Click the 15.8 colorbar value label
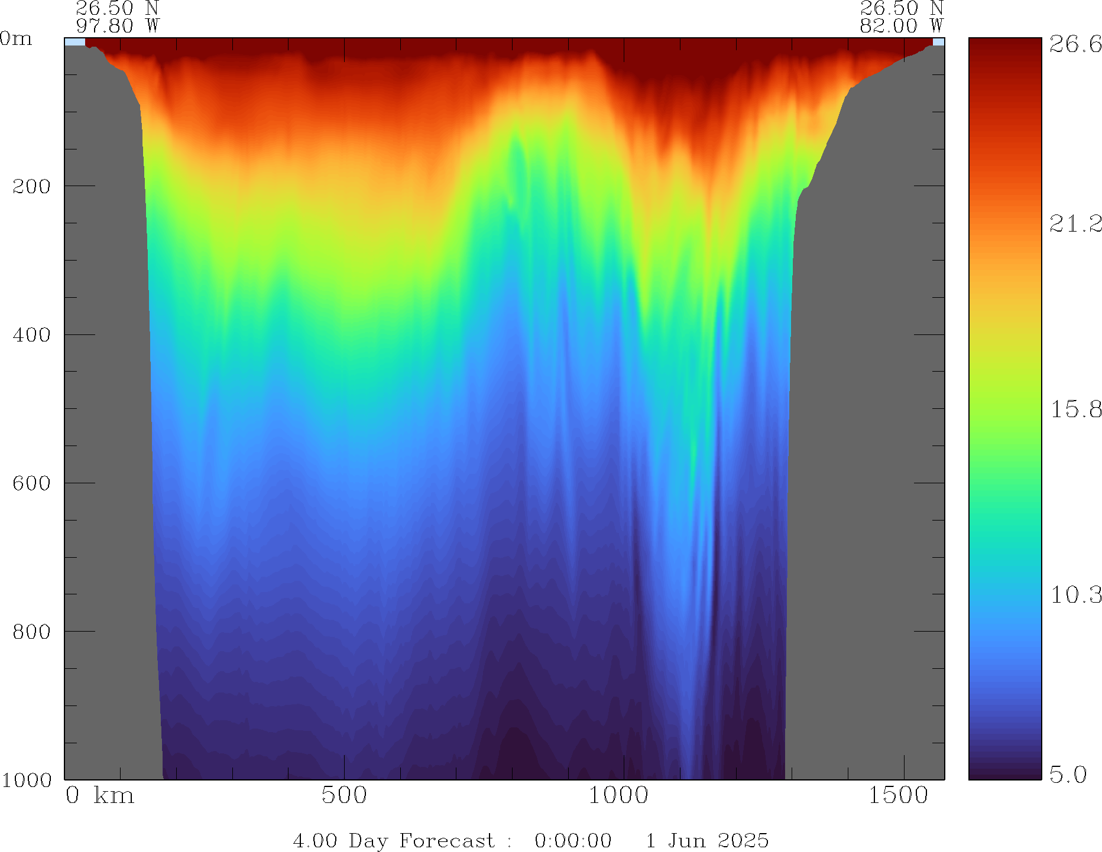The width and height of the screenshot is (1102, 852). tap(1075, 409)
